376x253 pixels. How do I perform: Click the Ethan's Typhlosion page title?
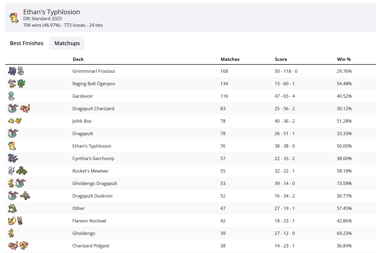[x=52, y=12]
